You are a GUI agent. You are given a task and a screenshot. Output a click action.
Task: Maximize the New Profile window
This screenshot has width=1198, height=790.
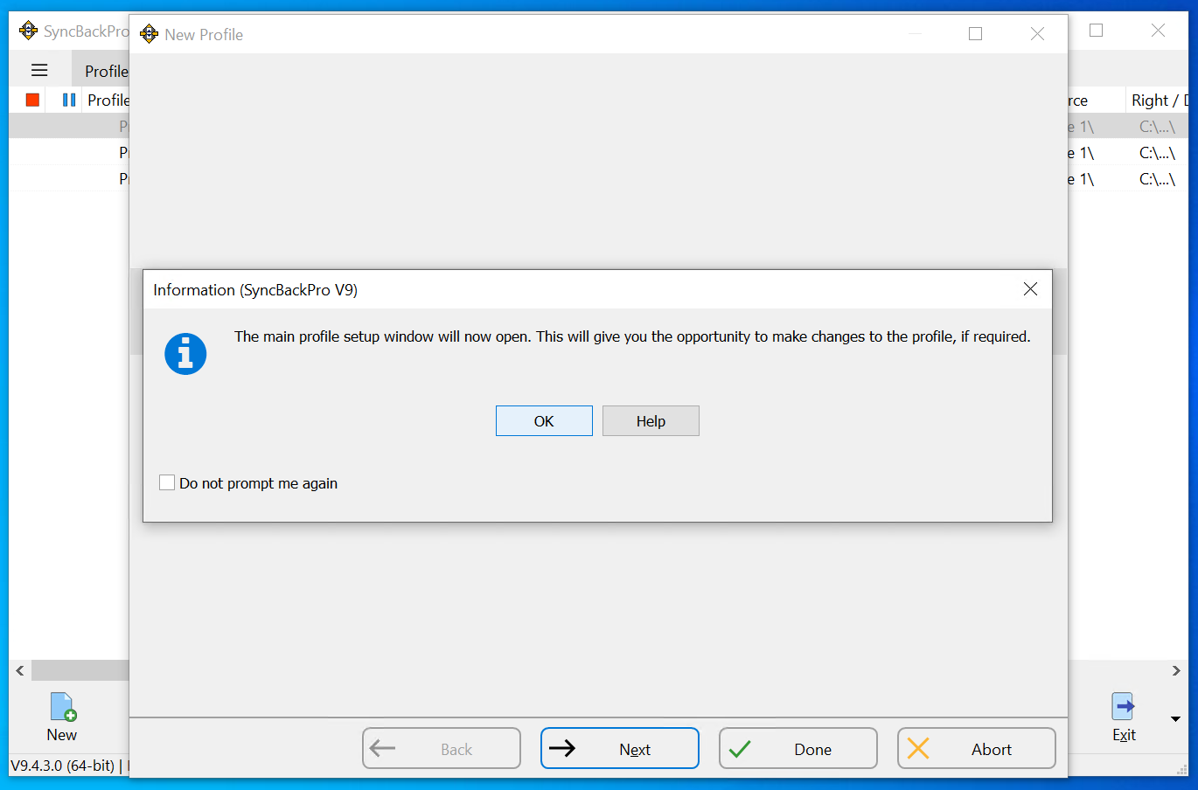(976, 34)
